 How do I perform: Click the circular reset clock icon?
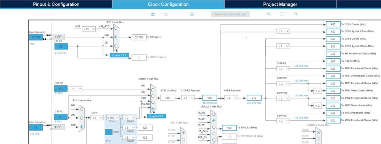[192, 14]
